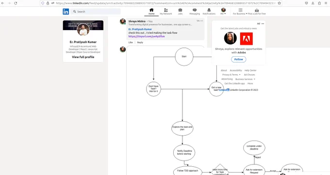
Task: Open the Accessibility footer link
Action: click(x=236, y=70)
